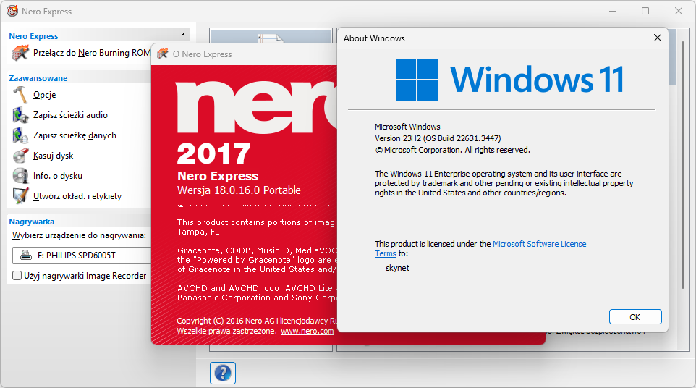The image size is (696, 388).
Task: Open Przełącz do Nero Burning ROM
Action: [92, 53]
